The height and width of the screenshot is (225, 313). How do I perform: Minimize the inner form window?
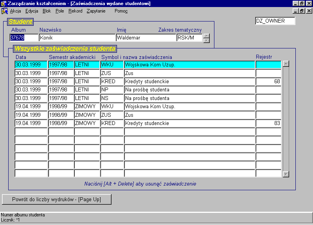(296, 11)
